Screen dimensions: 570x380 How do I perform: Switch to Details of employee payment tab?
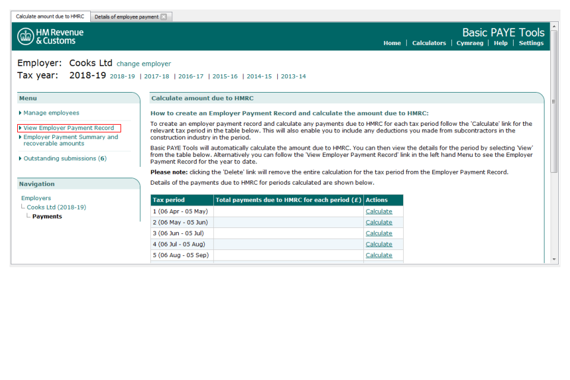coord(126,17)
